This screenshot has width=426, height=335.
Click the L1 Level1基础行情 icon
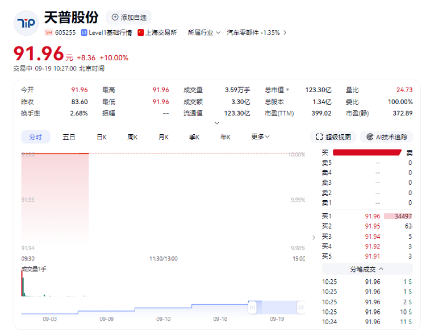pos(84,32)
